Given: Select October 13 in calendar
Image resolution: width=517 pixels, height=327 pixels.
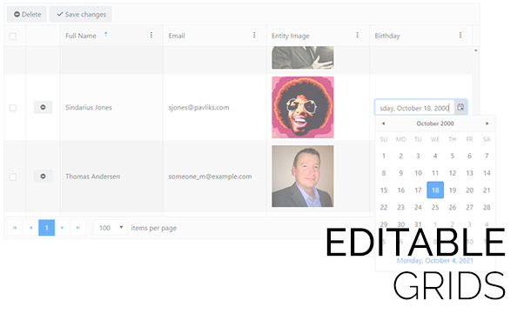Looking at the screenshot, I should [469, 173].
